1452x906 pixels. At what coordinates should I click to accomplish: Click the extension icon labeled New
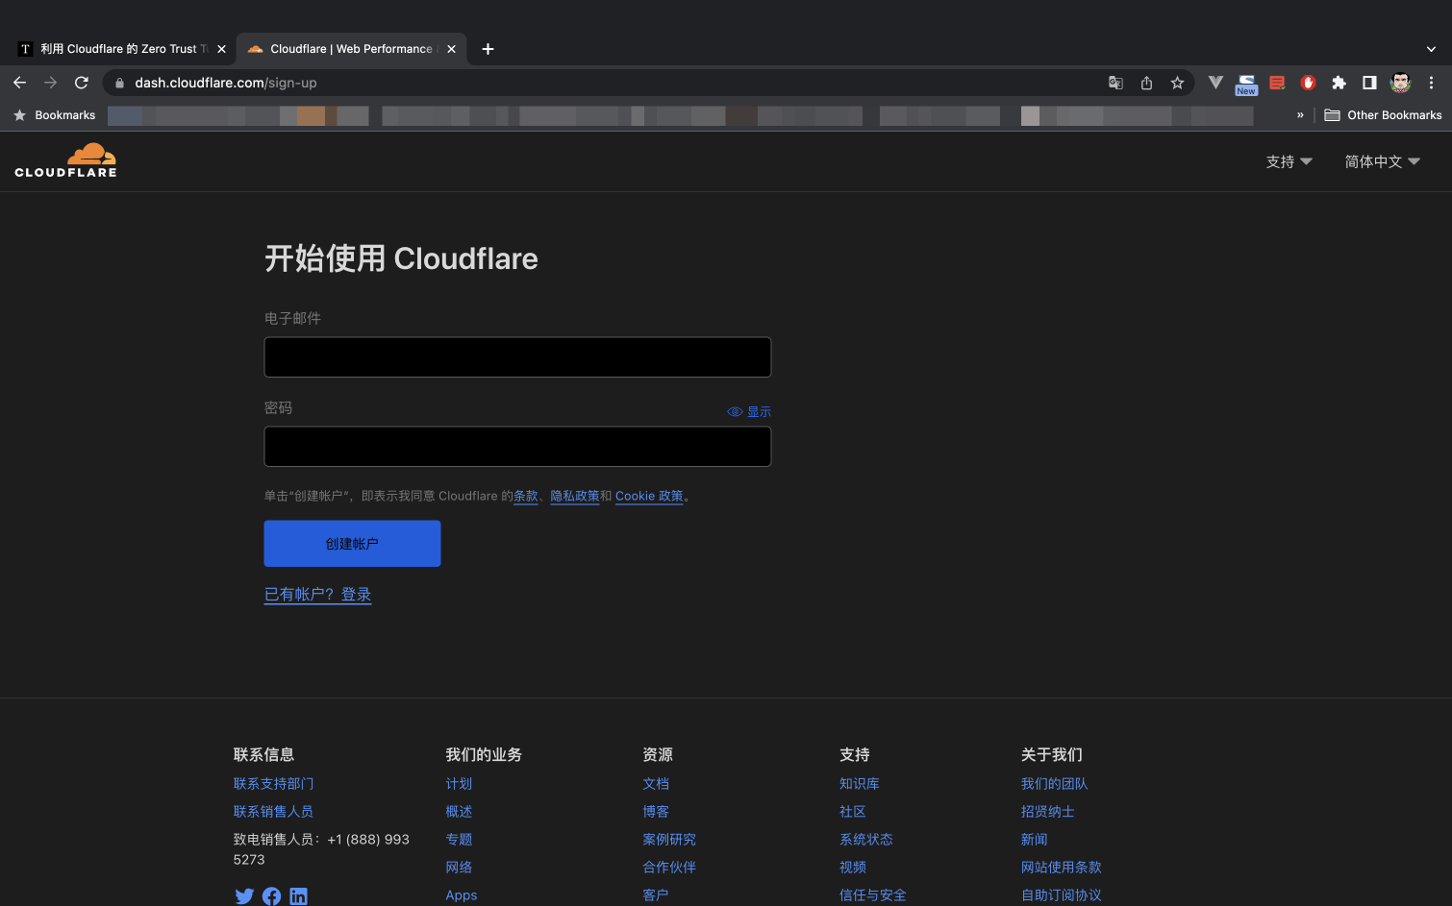click(x=1246, y=85)
